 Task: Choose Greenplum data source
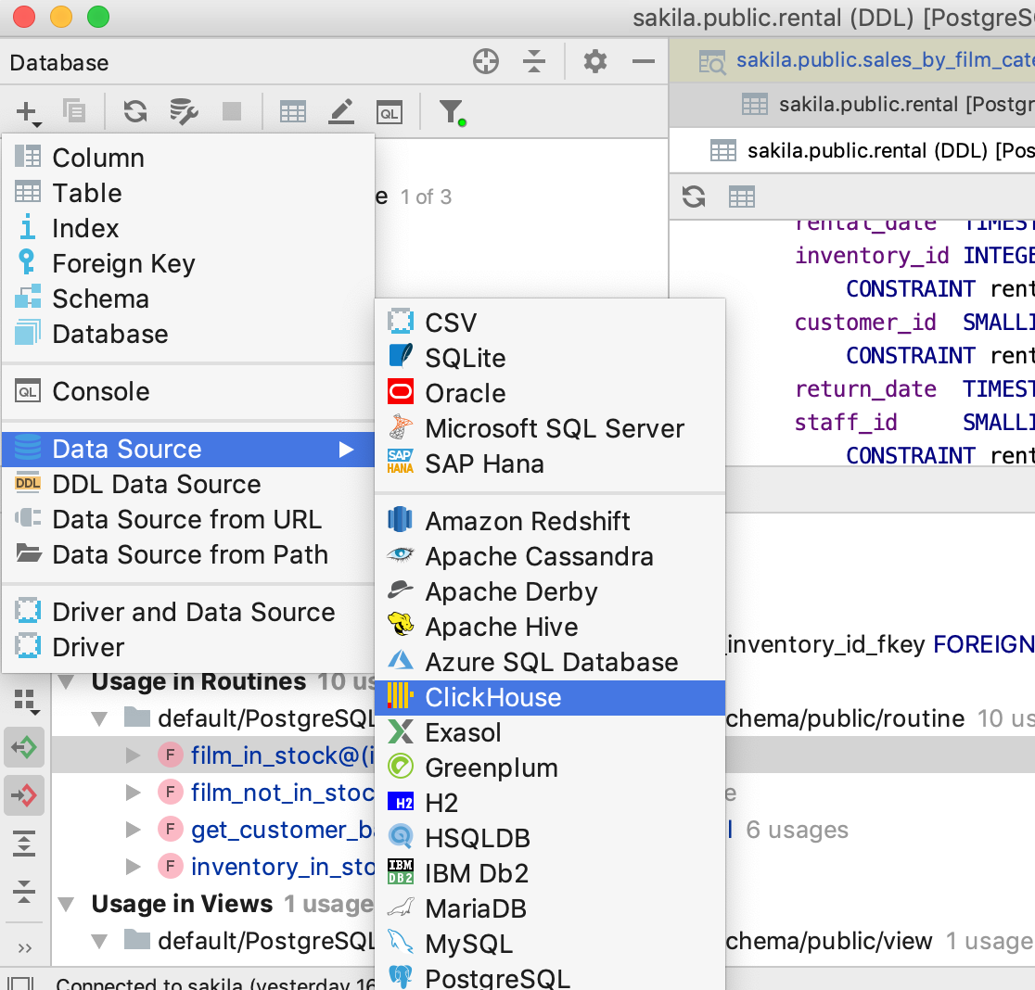pos(550,768)
